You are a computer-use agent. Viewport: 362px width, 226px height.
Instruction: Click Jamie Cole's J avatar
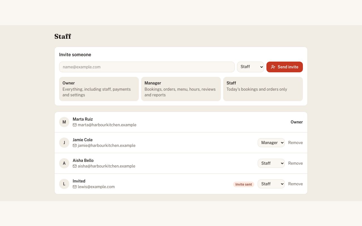64,143
